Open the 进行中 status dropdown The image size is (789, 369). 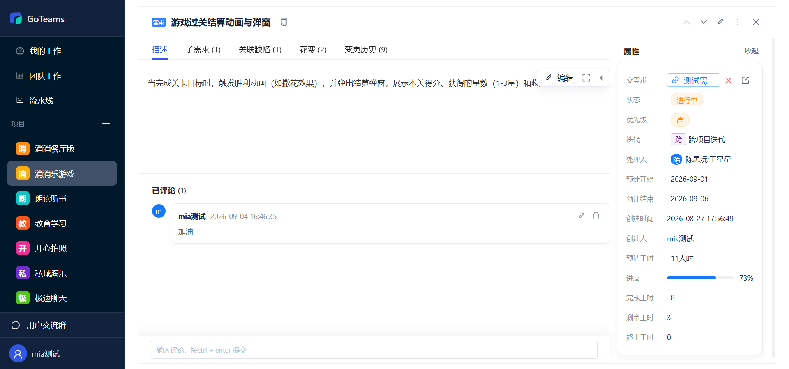click(x=687, y=100)
